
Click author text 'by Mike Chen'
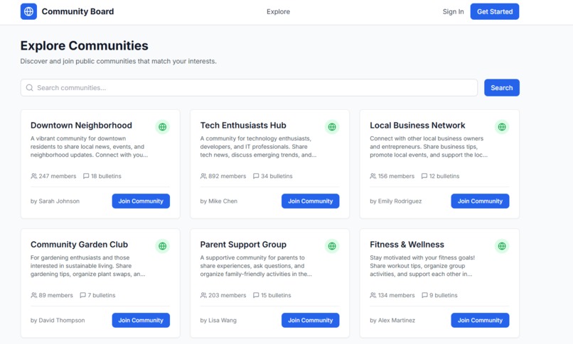coord(218,201)
